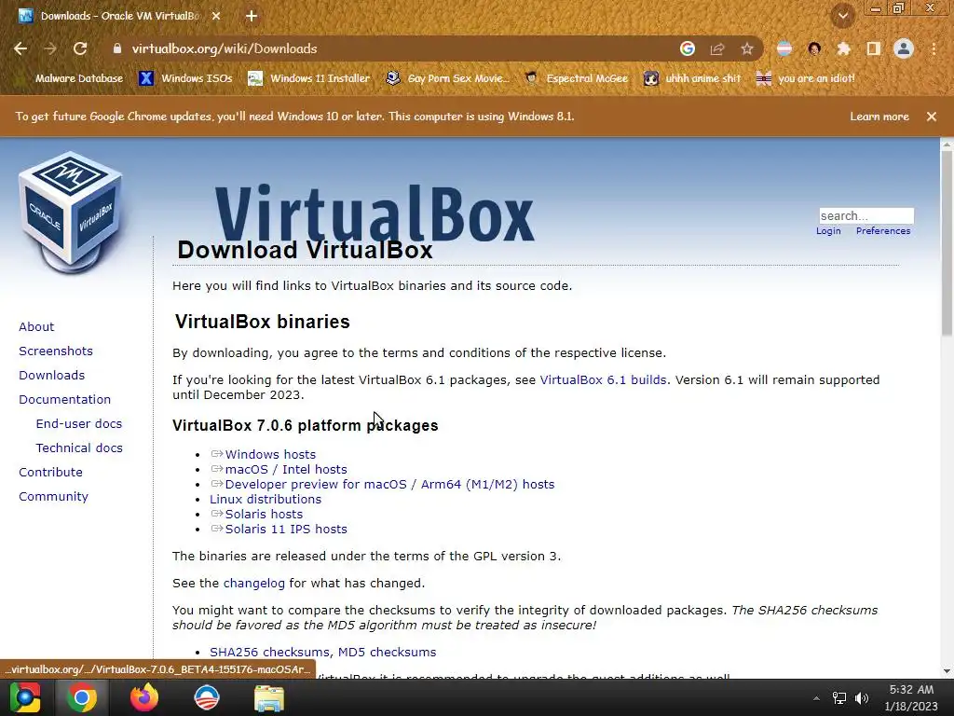
Task: Download the macOS / Intel hosts package
Action: 286,470
